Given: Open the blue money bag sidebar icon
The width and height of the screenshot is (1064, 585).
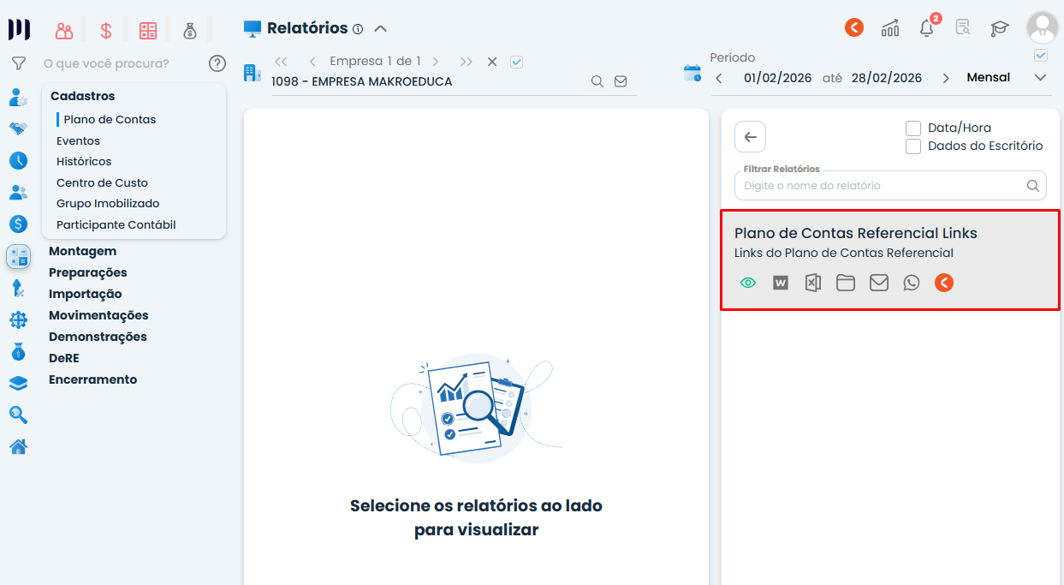Looking at the screenshot, I should click(x=18, y=351).
